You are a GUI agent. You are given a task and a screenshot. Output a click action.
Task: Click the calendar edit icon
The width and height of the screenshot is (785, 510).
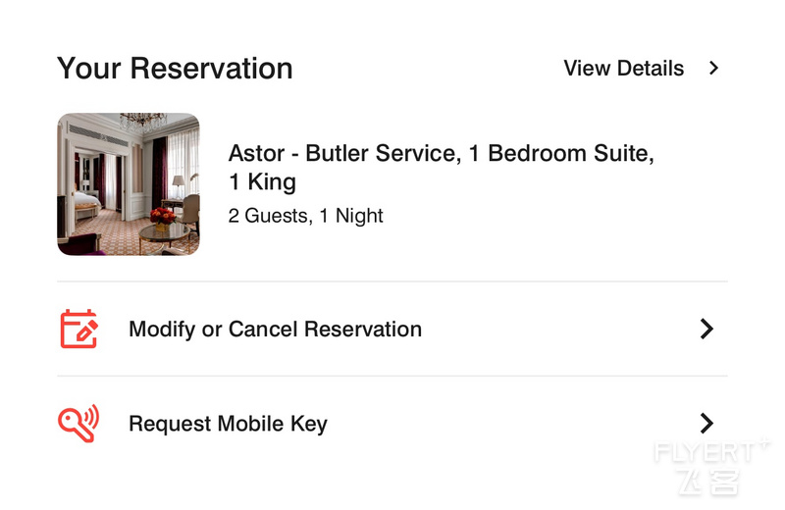[x=78, y=329]
